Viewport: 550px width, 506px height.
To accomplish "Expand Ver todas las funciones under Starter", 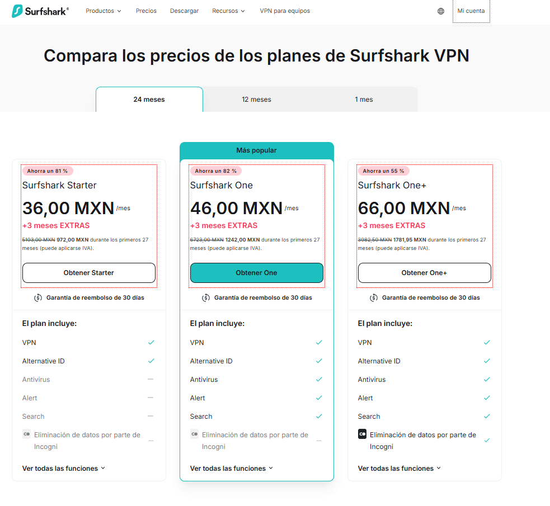I will pyautogui.click(x=64, y=469).
